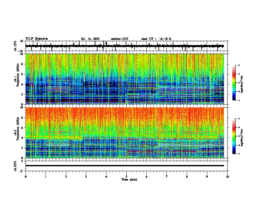Click the ch.3 flat voltage trace panel
Image resolution: width=256 pixels, height=198 pixels.
click(127, 166)
